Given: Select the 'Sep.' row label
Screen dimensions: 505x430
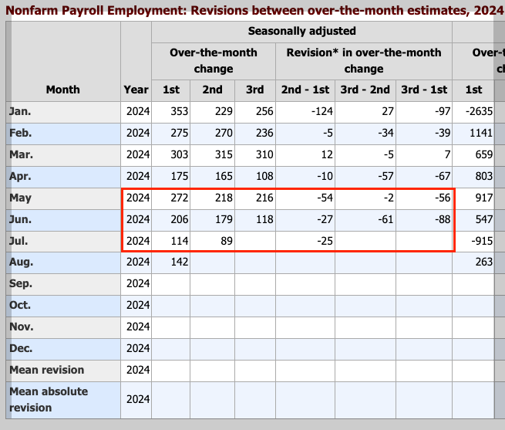Looking at the screenshot, I should tap(20, 283).
